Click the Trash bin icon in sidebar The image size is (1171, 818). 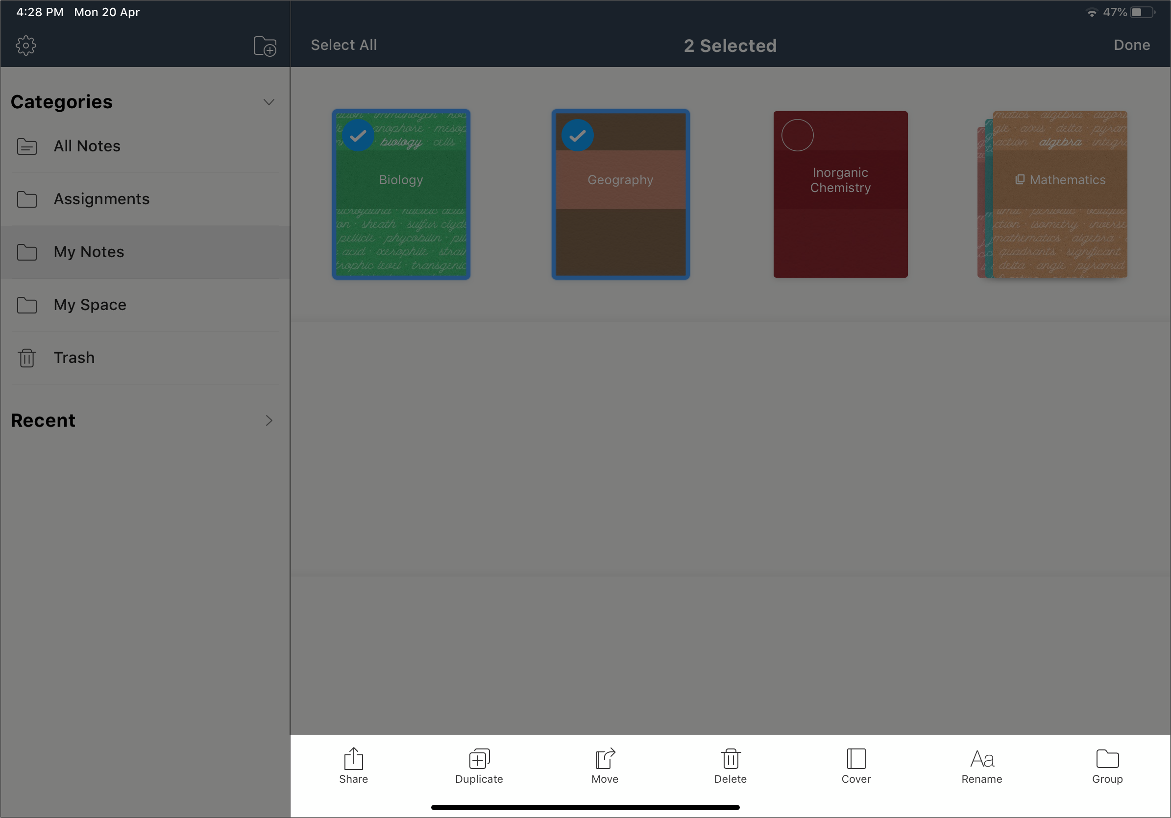[x=27, y=358]
